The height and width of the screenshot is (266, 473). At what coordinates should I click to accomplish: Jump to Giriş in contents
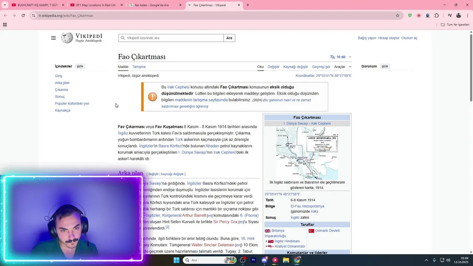point(58,76)
